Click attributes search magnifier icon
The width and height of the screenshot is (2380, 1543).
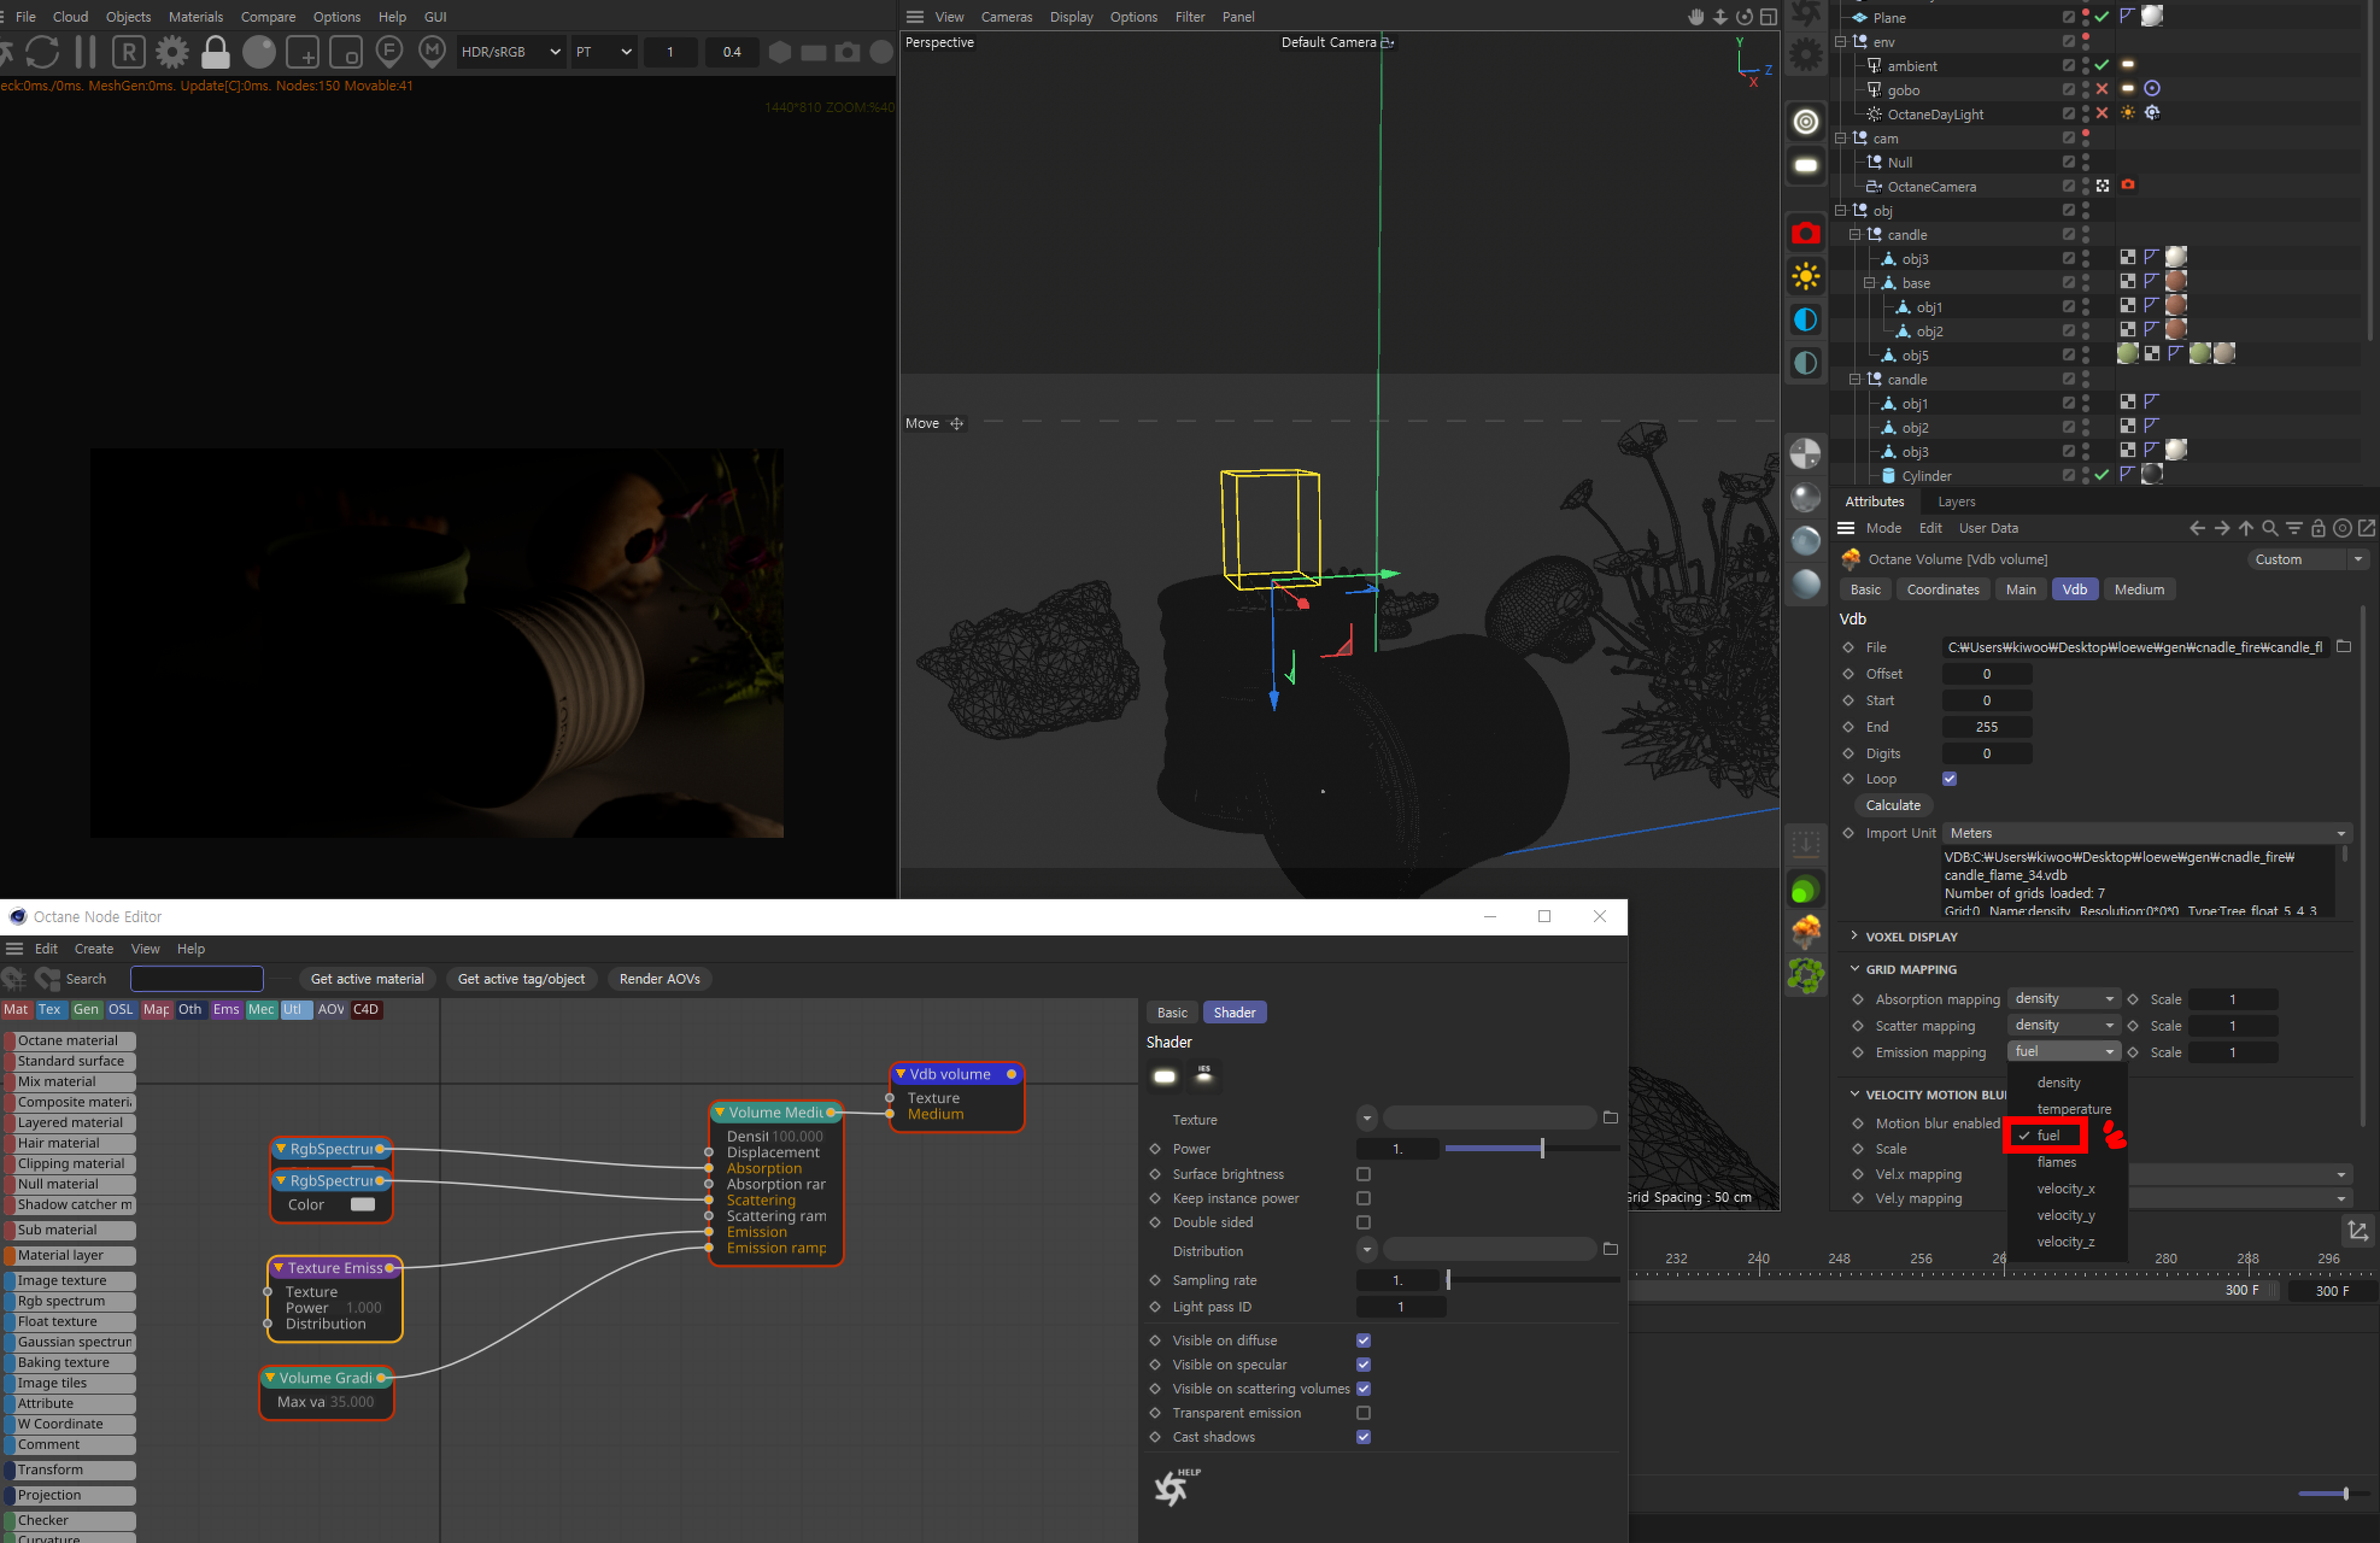[2270, 528]
